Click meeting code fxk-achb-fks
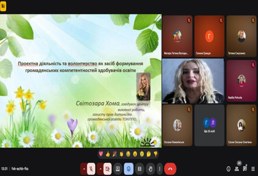Screen dimensions: 258x176 20,169
